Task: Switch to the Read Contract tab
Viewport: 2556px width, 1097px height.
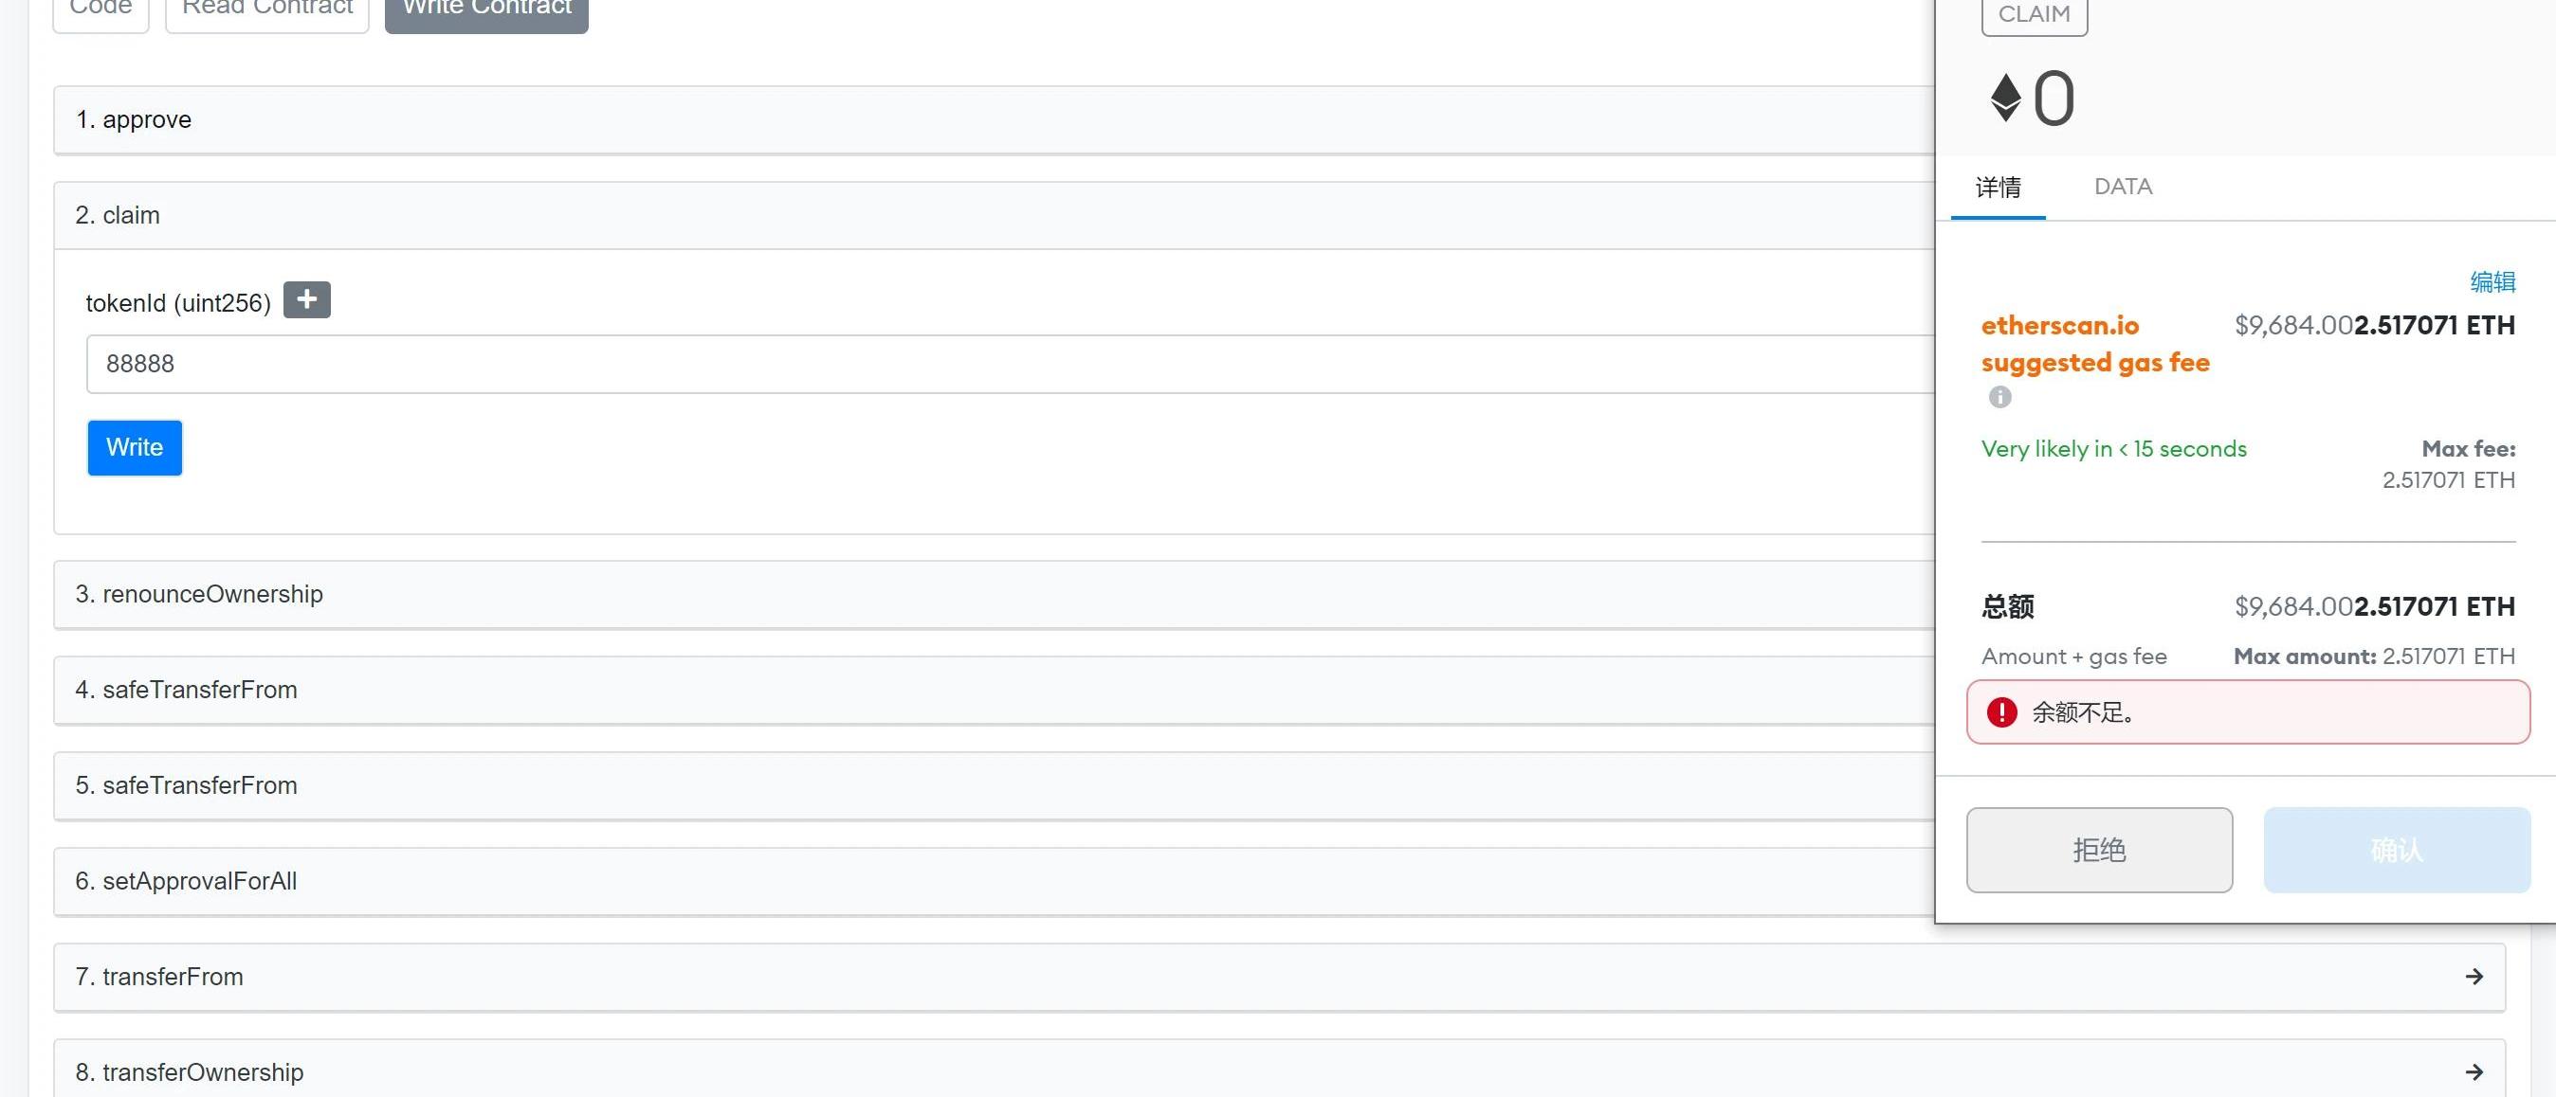Action: click(x=267, y=9)
